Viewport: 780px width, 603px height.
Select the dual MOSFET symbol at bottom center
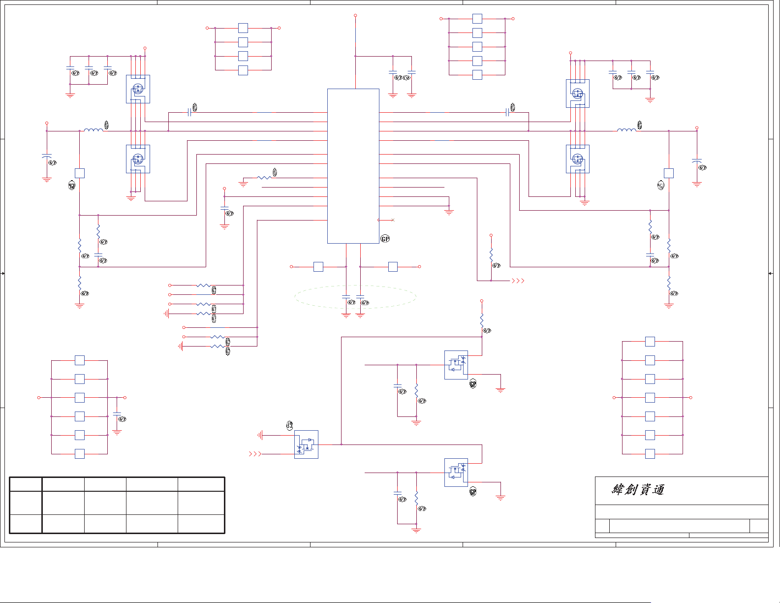pos(306,444)
